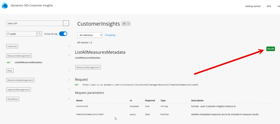Screen dimensions: 280x124
Task: Open the API definition combo box
Action: point(90,35)
